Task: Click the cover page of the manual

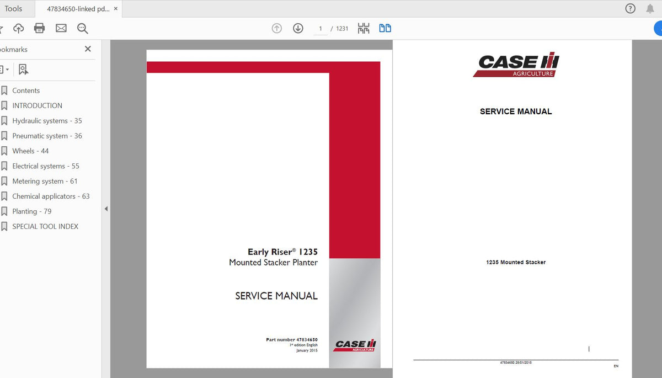Action: pyautogui.click(x=269, y=209)
